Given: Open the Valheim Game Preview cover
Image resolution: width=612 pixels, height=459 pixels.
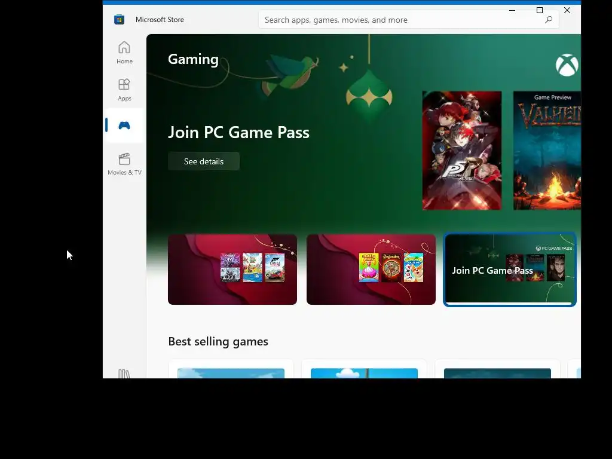Looking at the screenshot, I should click(x=547, y=151).
